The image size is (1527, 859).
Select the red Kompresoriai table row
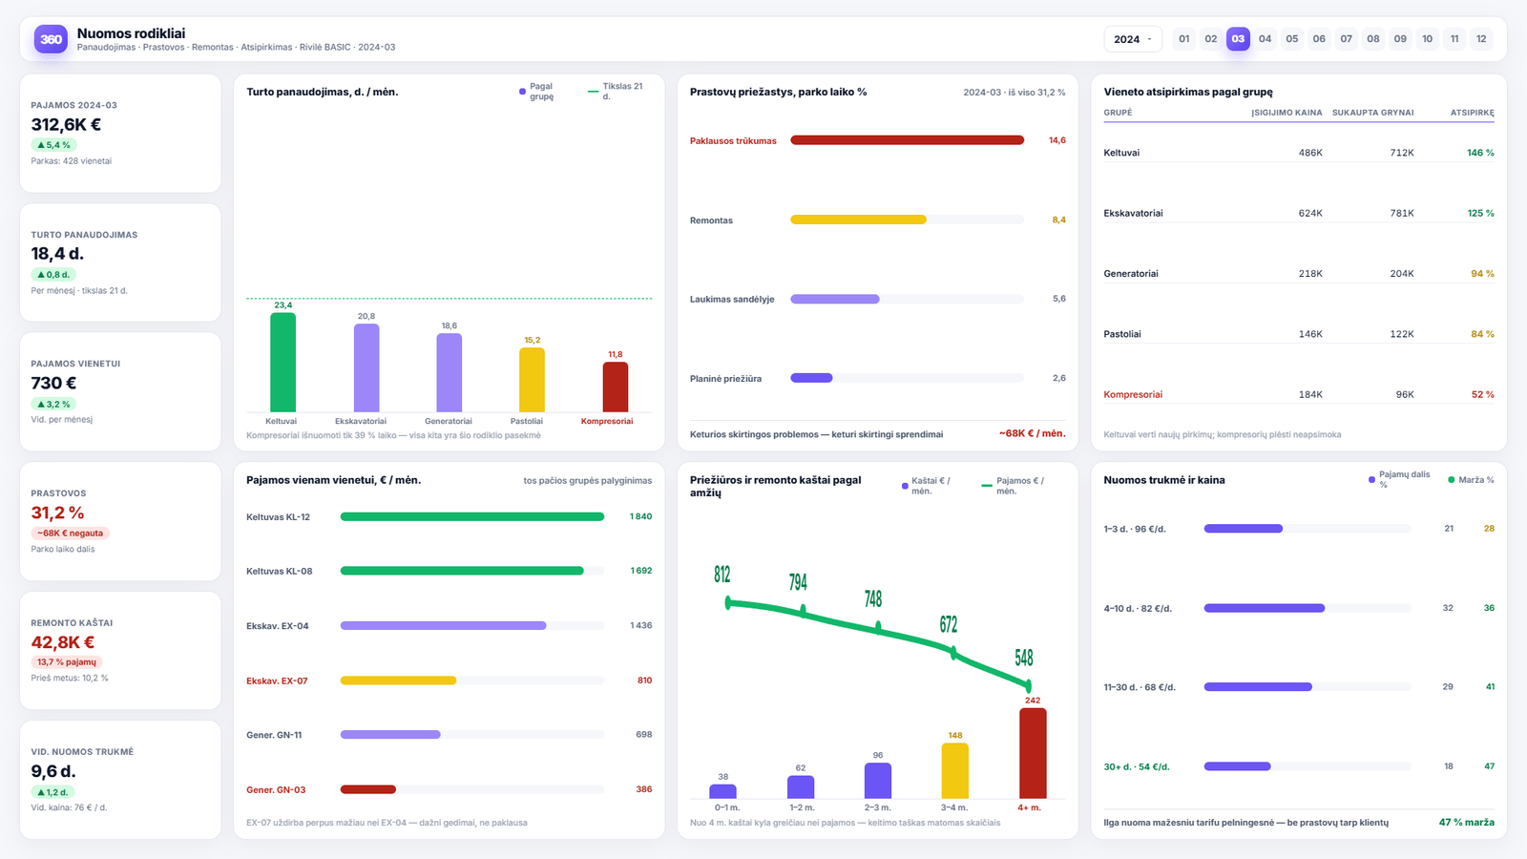1299,394
